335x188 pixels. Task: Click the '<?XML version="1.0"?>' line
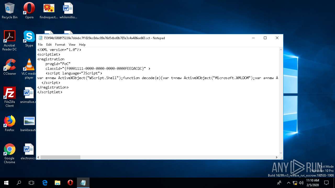tap(59, 50)
